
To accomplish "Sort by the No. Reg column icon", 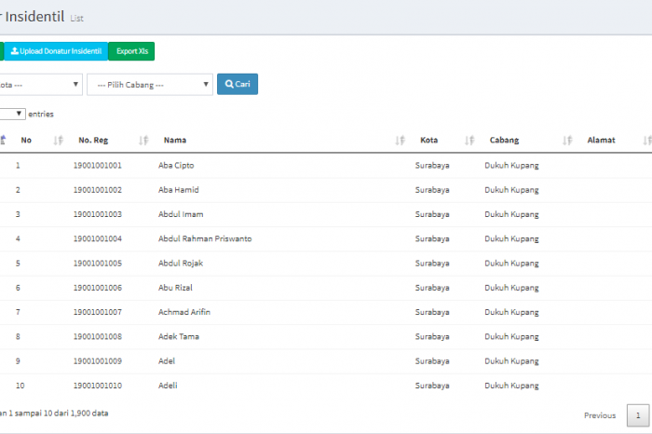I will [143, 140].
